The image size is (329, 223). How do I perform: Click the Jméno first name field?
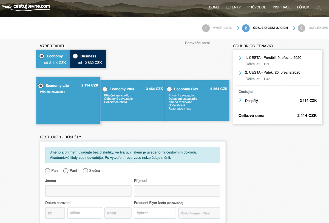[x=88, y=191]
